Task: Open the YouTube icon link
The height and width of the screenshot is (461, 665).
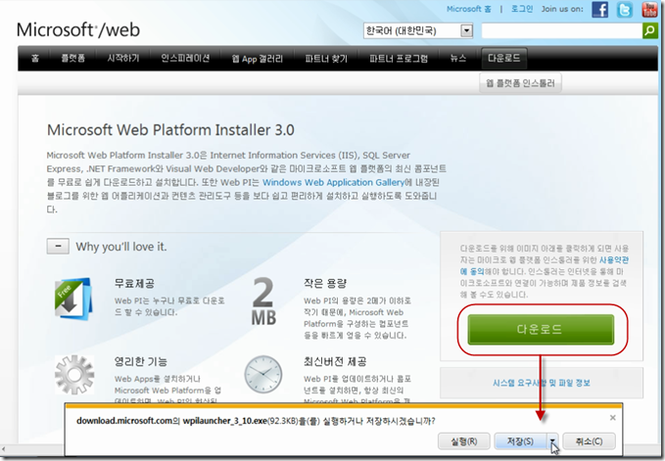Action: click(649, 10)
